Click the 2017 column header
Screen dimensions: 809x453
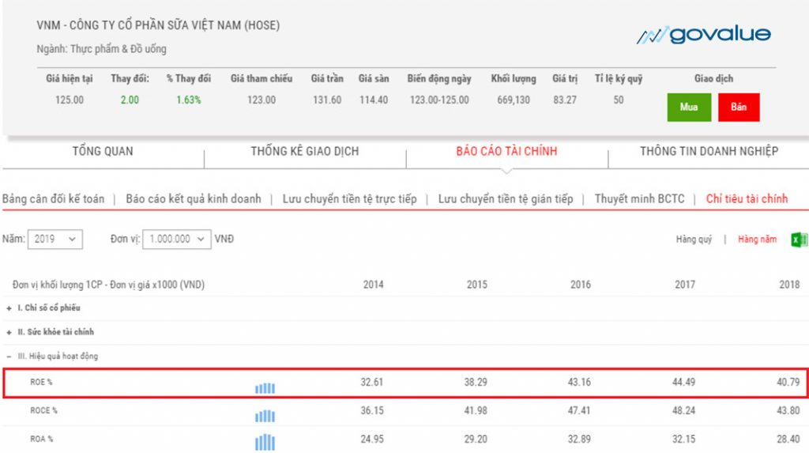click(685, 285)
